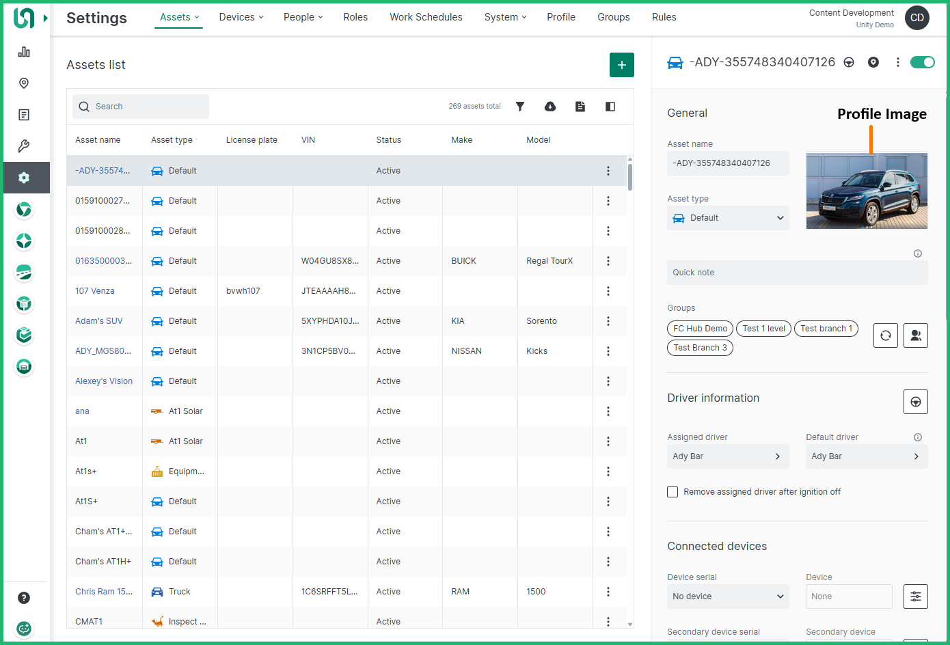Click the refresh groups icon button
950x645 pixels.
tap(885, 335)
